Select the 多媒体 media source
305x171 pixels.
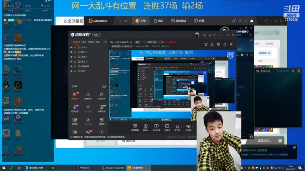[167, 128]
